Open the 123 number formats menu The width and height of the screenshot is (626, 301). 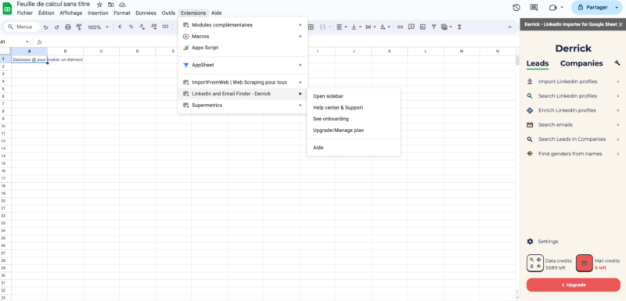click(x=165, y=27)
